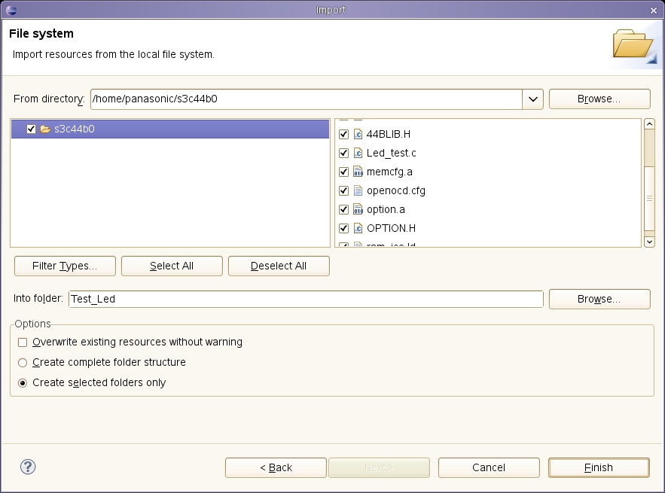
Task: Open the Filter Types dialog
Action: point(65,266)
